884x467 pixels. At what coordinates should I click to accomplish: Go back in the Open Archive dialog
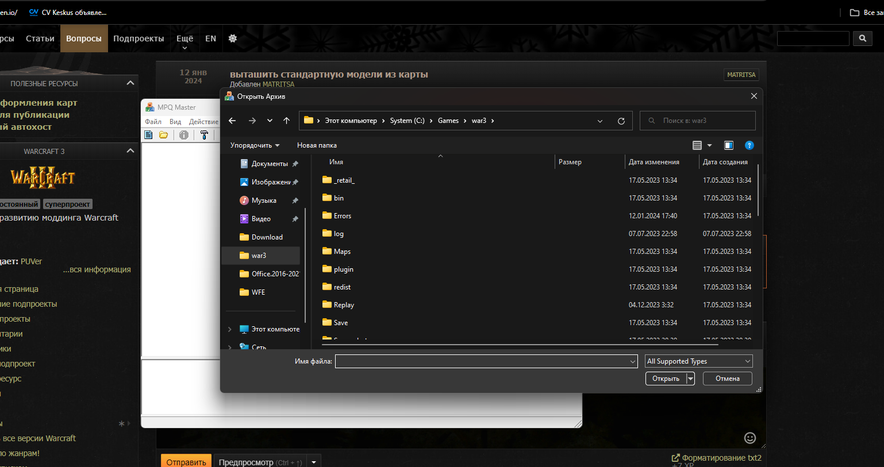(232, 121)
